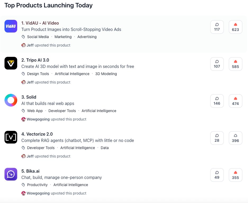Click the tag icon beside Productivity

23,185
